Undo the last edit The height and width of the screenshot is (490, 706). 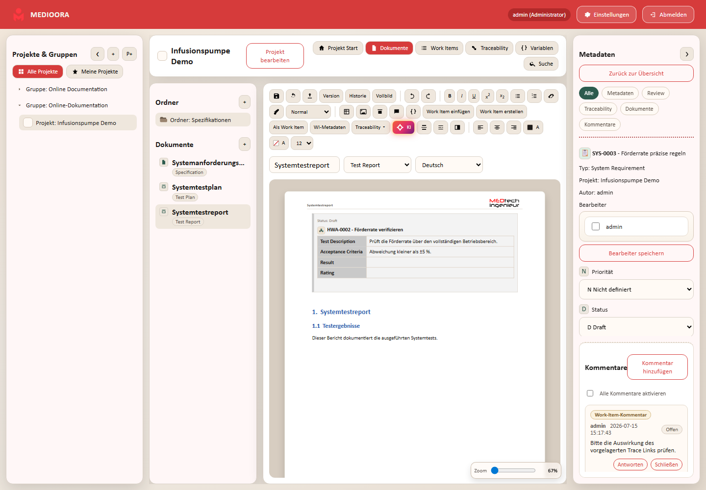click(x=412, y=96)
